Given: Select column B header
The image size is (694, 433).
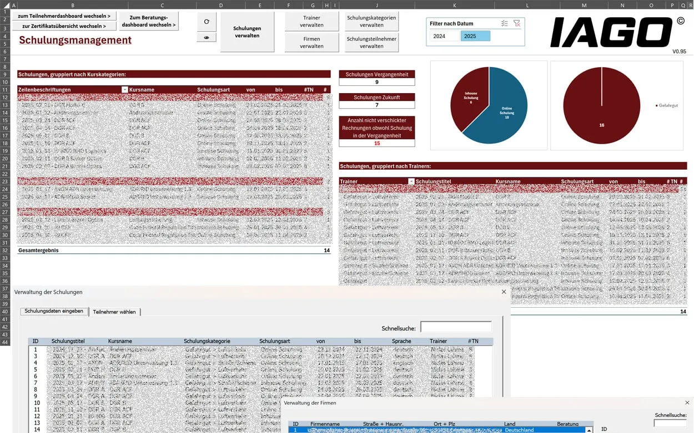Looking at the screenshot, I should tap(73, 6).
